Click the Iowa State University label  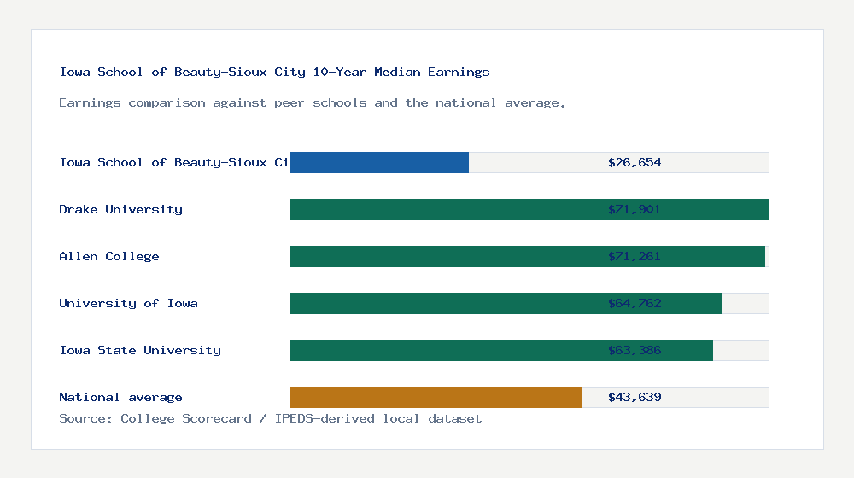140,350
